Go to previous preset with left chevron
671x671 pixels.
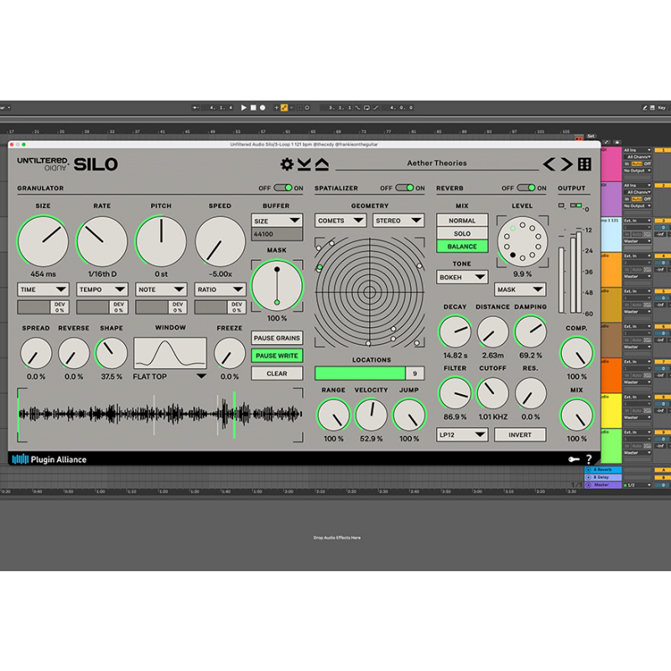click(549, 164)
